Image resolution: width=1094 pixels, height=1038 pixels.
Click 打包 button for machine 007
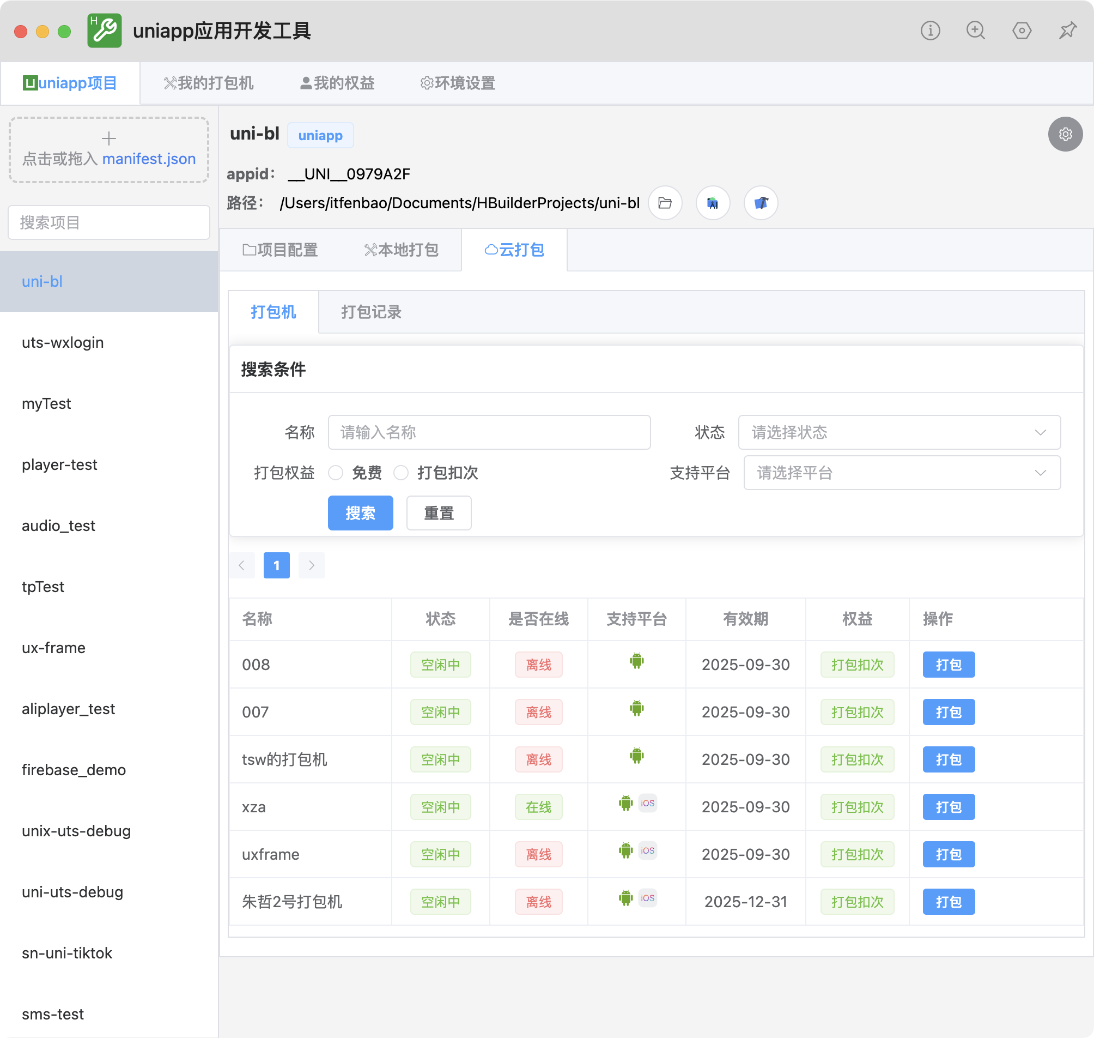coord(949,712)
